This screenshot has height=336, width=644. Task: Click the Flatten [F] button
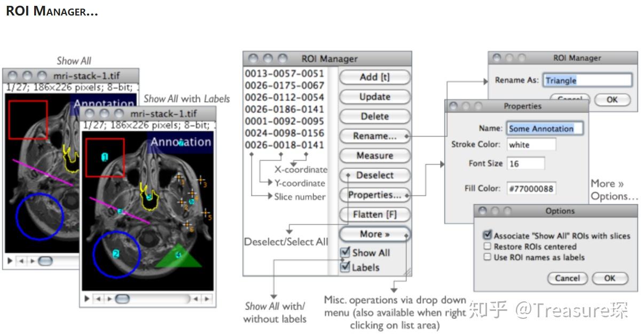375,214
